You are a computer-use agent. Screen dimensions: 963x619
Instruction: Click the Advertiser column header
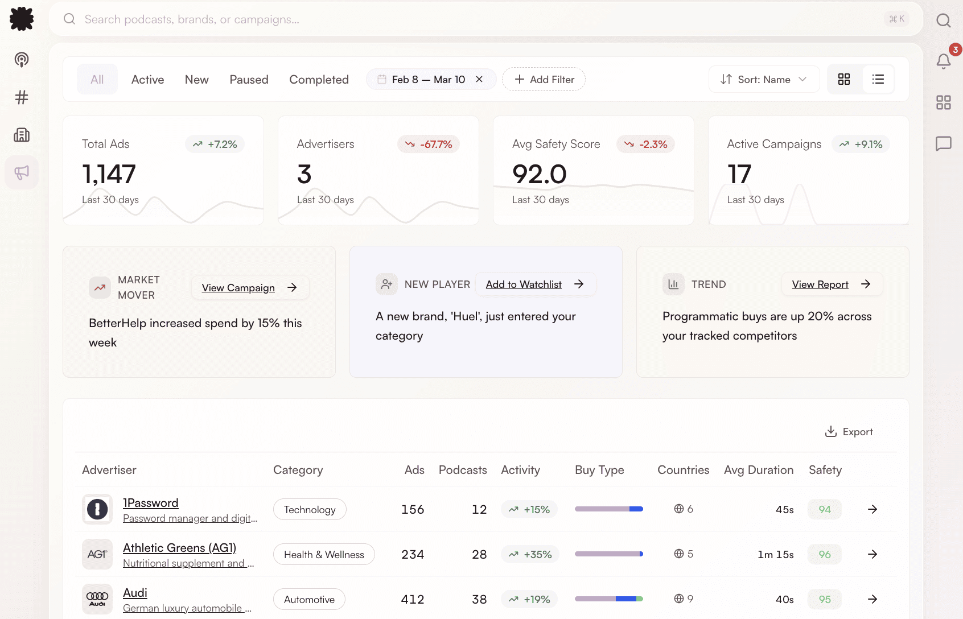[109, 470]
